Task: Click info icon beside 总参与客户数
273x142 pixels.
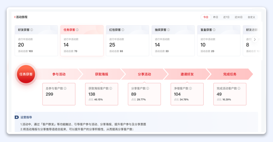Action: (65, 88)
